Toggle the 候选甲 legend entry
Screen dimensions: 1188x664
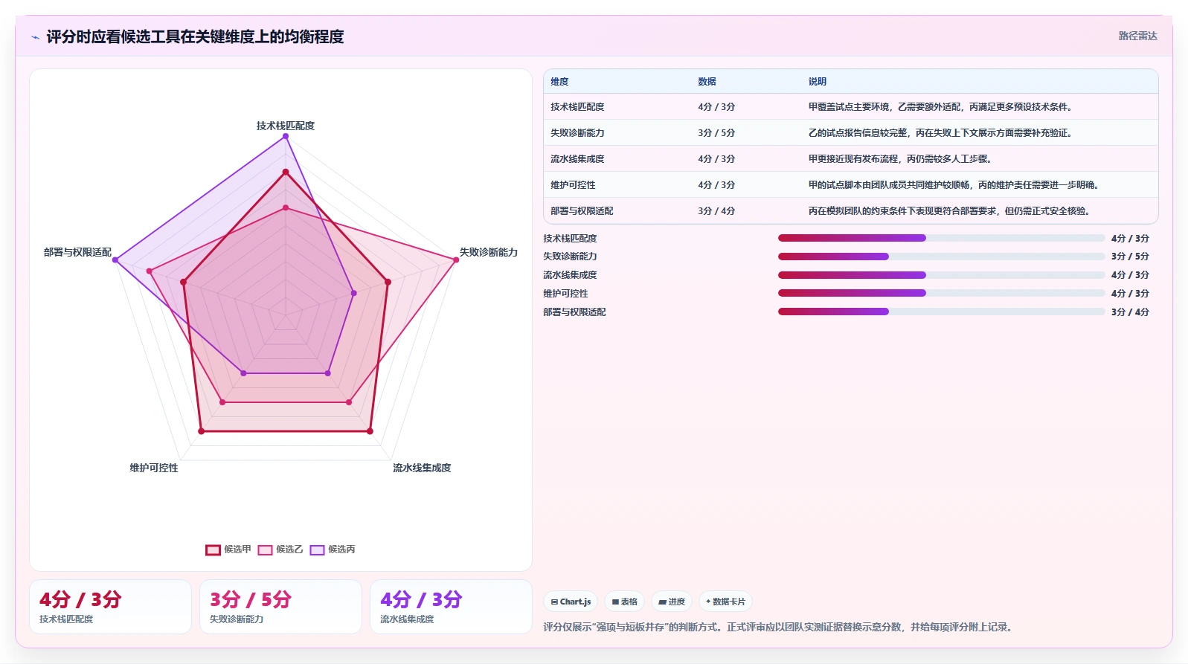pyautogui.click(x=228, y=549)
